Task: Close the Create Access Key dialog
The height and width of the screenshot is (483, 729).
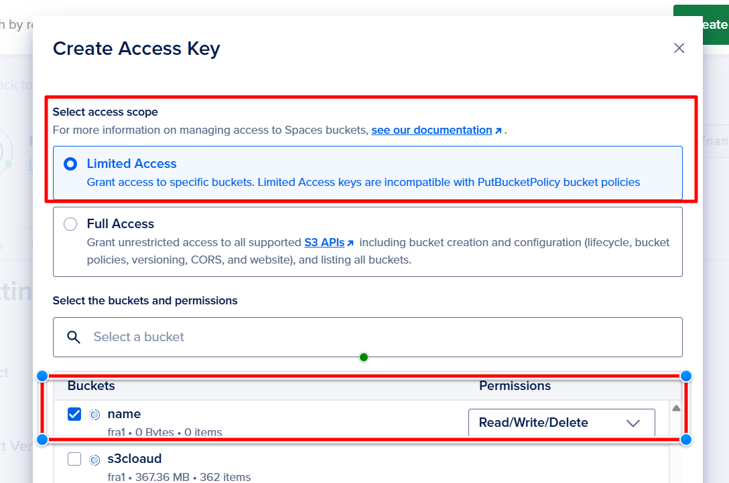Action: 679,48
